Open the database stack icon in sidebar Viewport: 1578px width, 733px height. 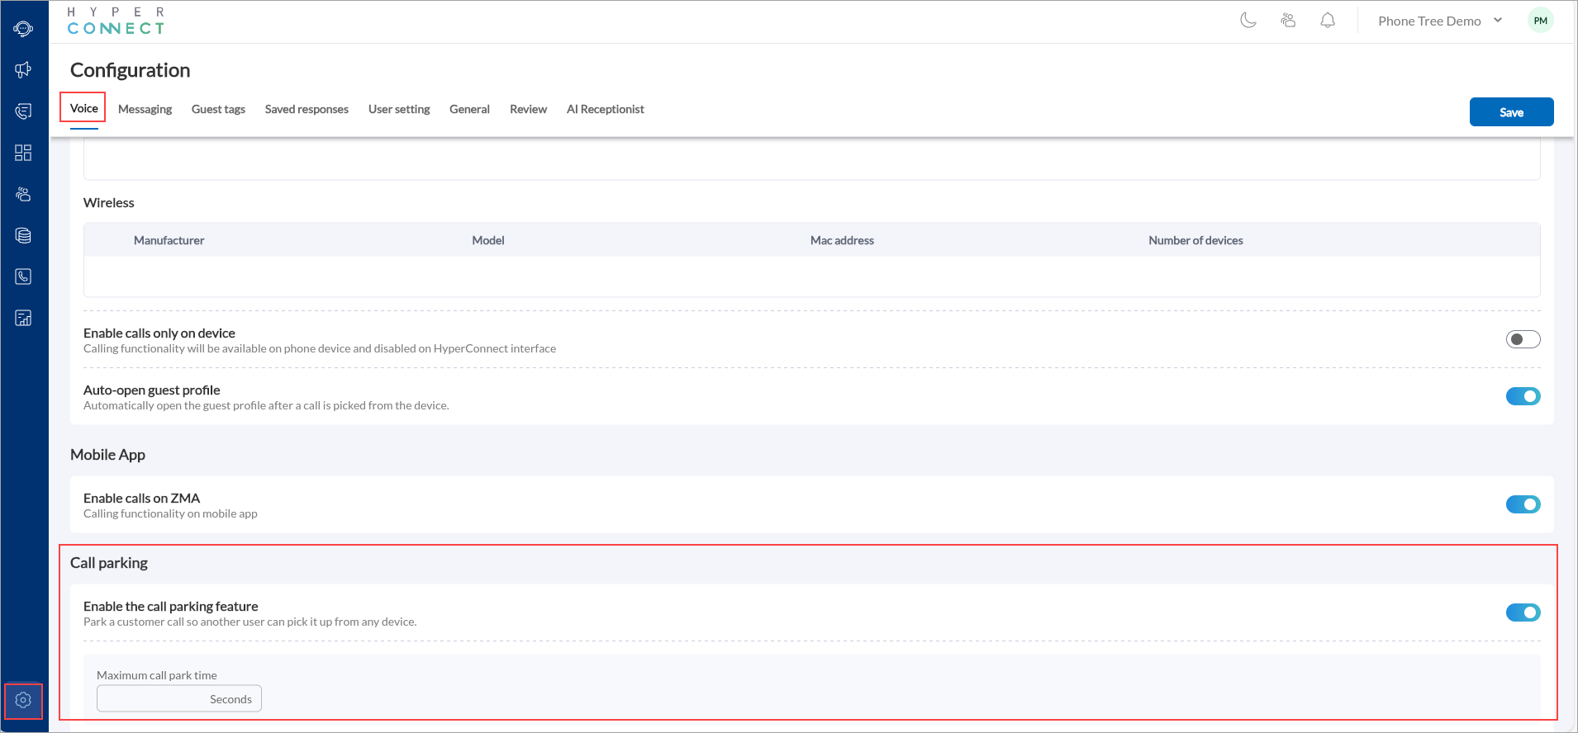pyautogui.click(x=23, y=235)
